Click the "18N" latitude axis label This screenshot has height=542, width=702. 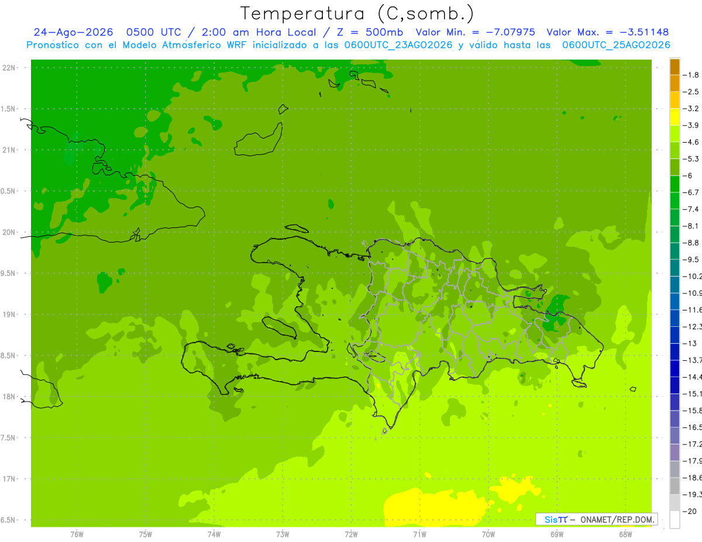(10, 397)
